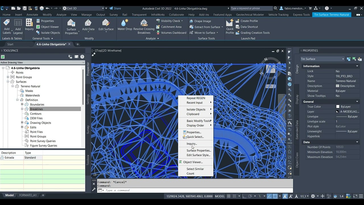Open the Object Viewer tool

pos(47,27)
